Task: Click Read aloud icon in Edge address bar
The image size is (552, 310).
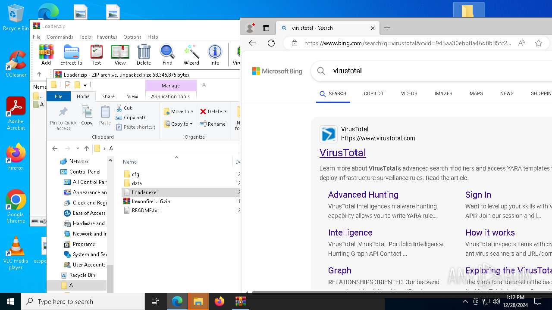Action: pos(521,43)
